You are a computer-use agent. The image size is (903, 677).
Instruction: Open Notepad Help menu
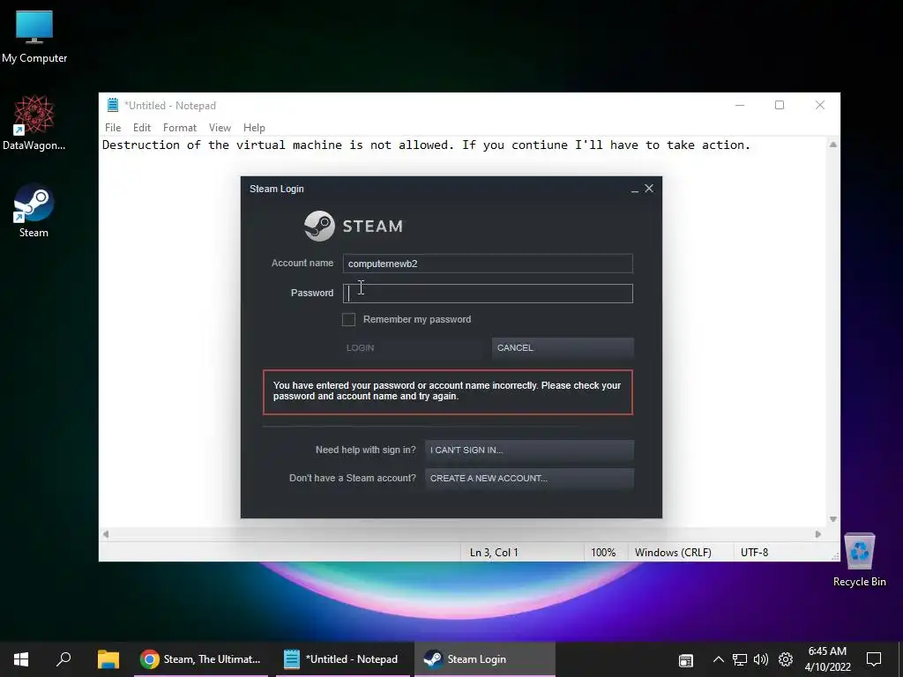pos(254,128)
